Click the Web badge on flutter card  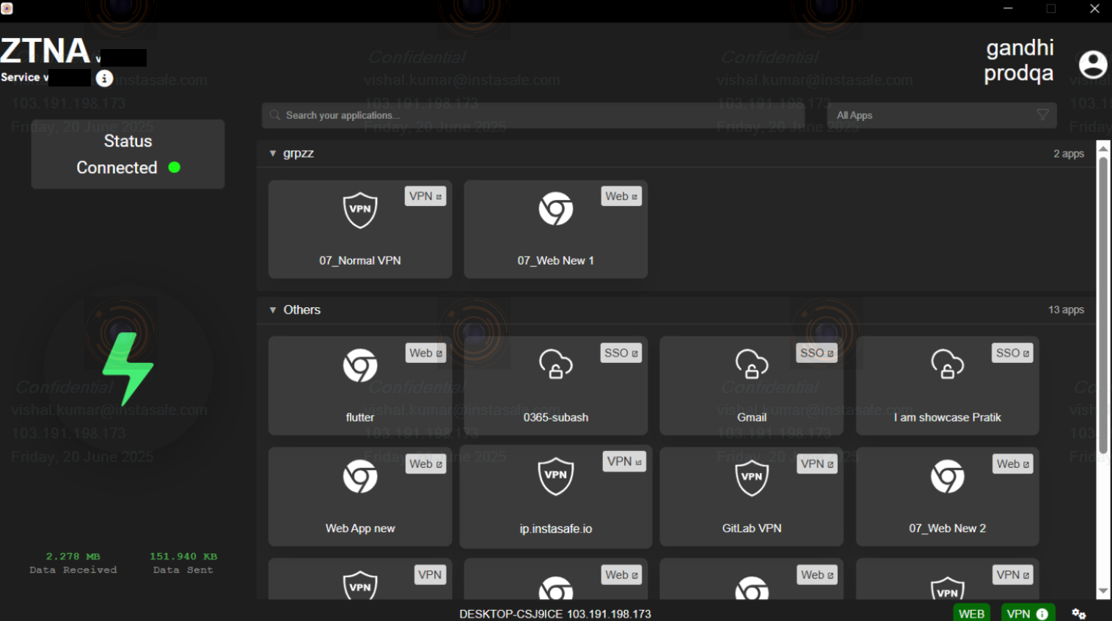point(426,353)
